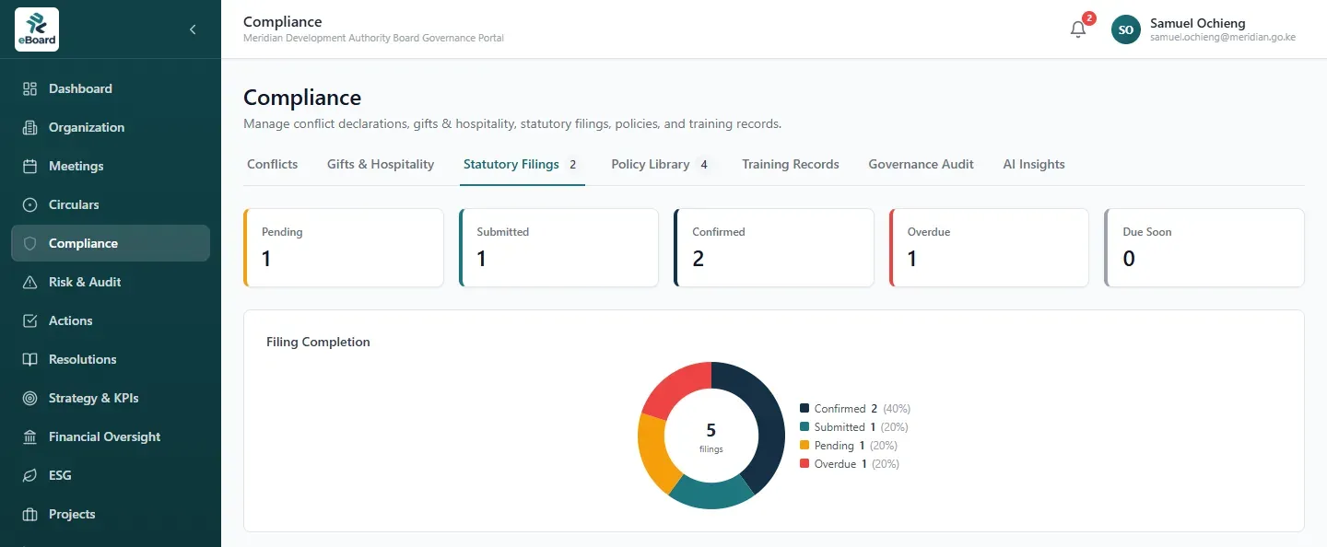This screenshot has width=1327, height=547.
Task: Click the red Overdue donut segment
Action: pos(675,385)
